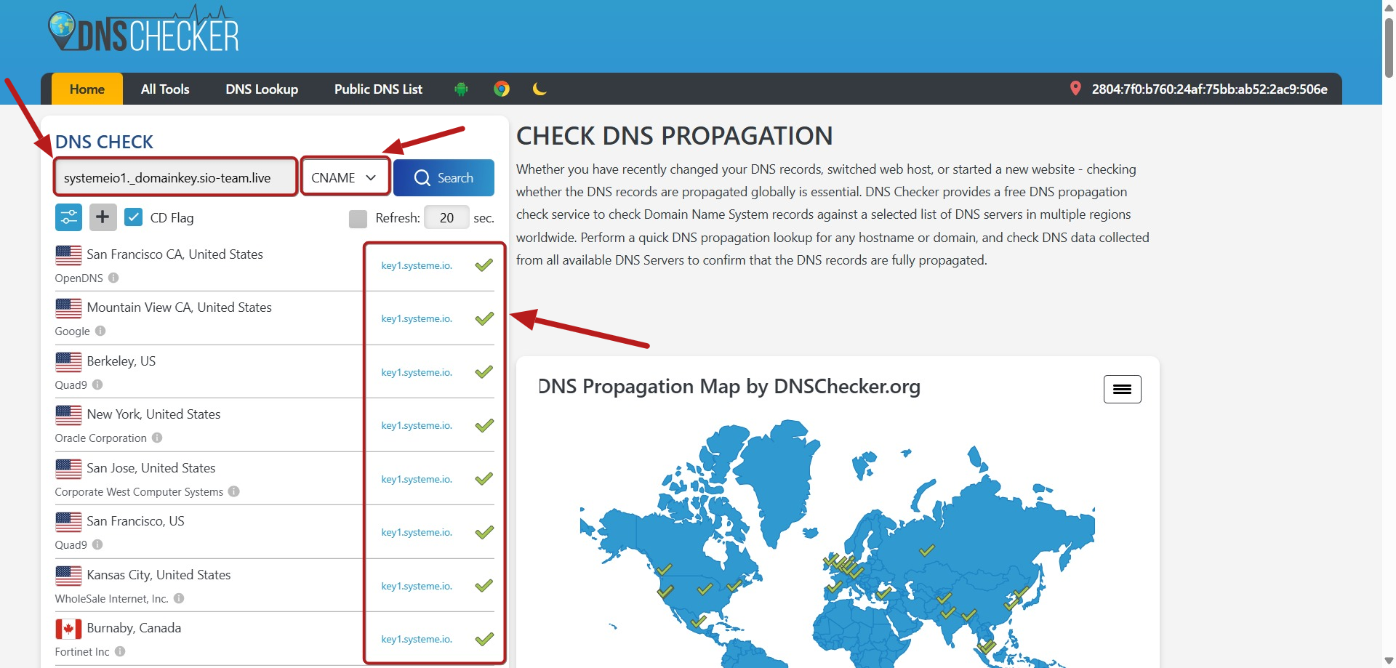Enable the auto Refresh checkbox

point(358,218)
